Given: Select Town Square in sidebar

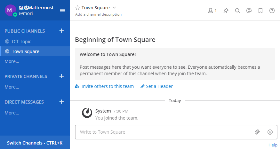Looking at the screenshot, I should pos(35,51).
